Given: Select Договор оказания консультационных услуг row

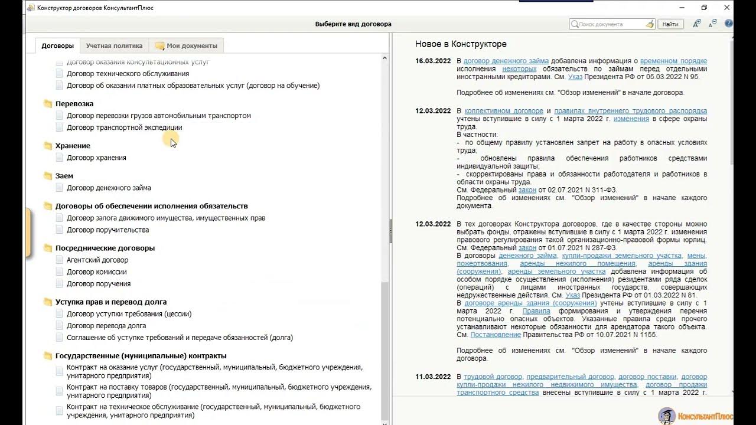Looking at the screenshot, I should pyautogui.click(x=138, y=62).
